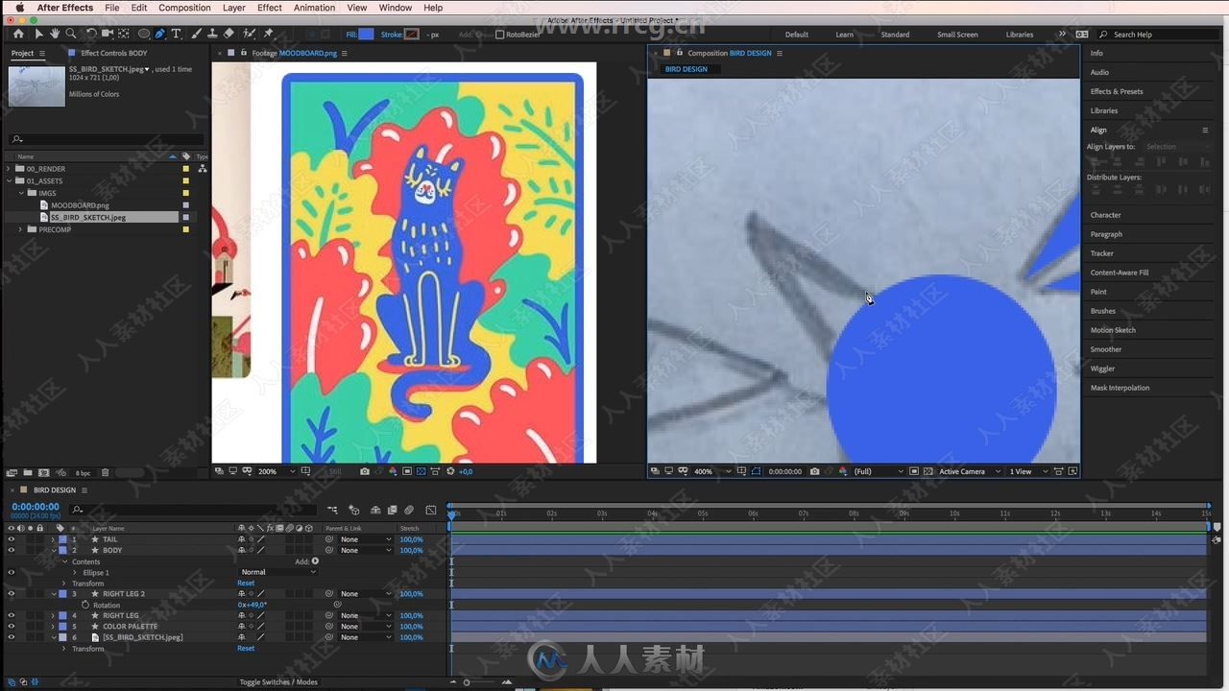
Task: Take snapshot in Footage viewer
Action: [x=365, y=471]
